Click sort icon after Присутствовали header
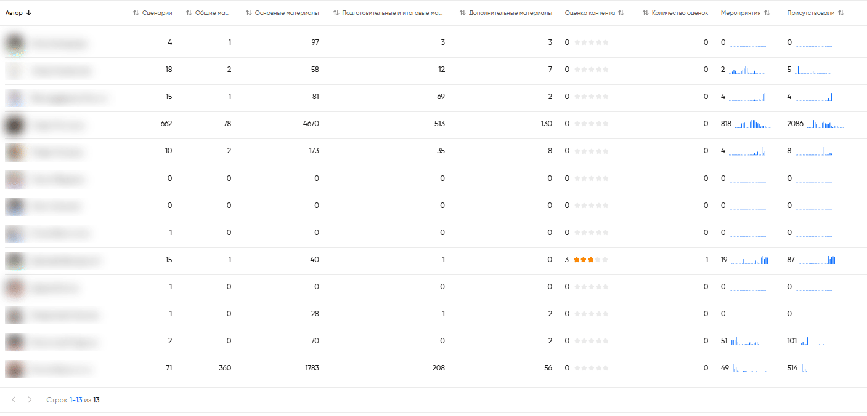The image size is (867, 416). pos(841,13)
